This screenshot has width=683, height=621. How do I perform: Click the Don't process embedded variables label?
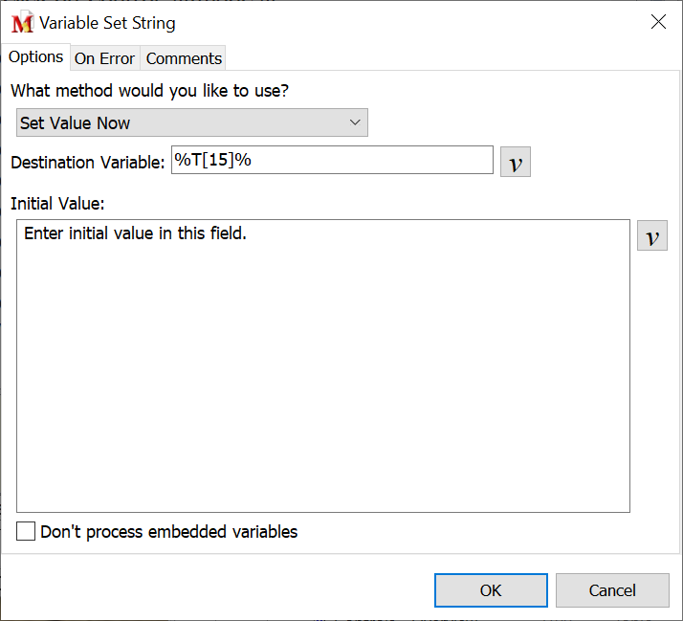pyautogui.click(x=169, y=532)
